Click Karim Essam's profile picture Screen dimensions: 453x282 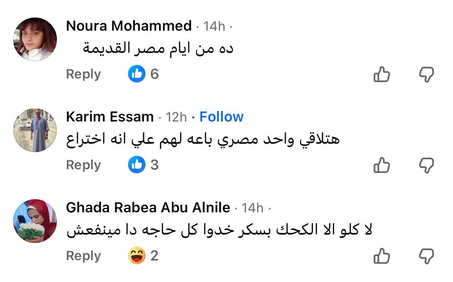pyautogui.click(x=35, y=130)
